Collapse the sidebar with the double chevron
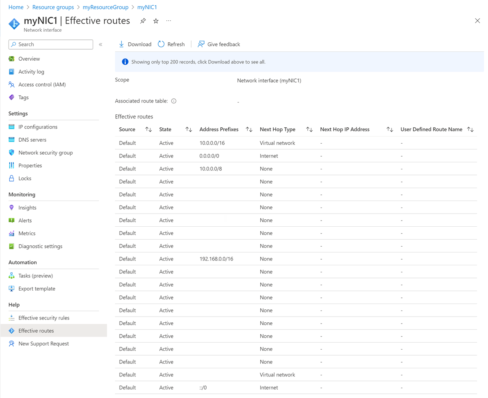Viewport: 488px width, 398px height. 100,44
